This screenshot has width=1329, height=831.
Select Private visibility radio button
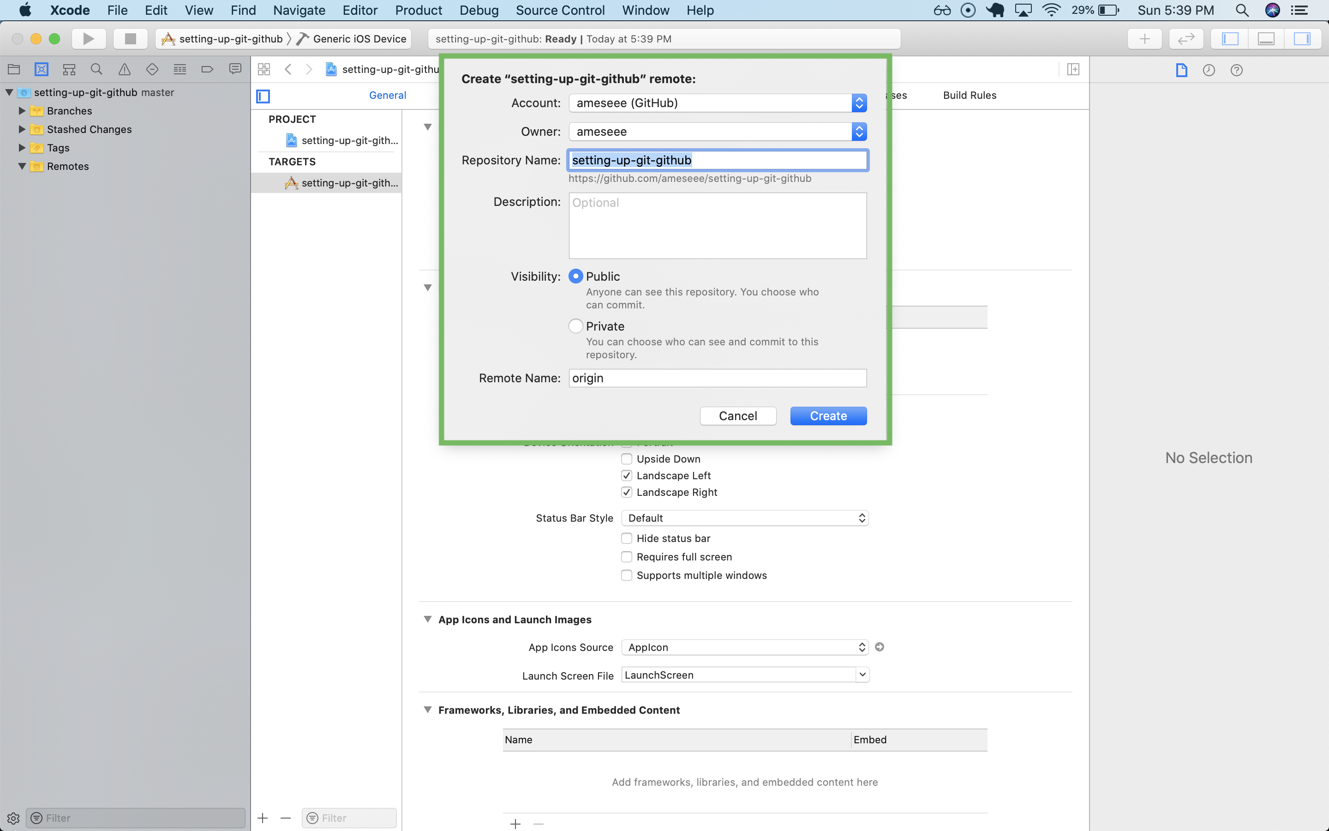575,326
